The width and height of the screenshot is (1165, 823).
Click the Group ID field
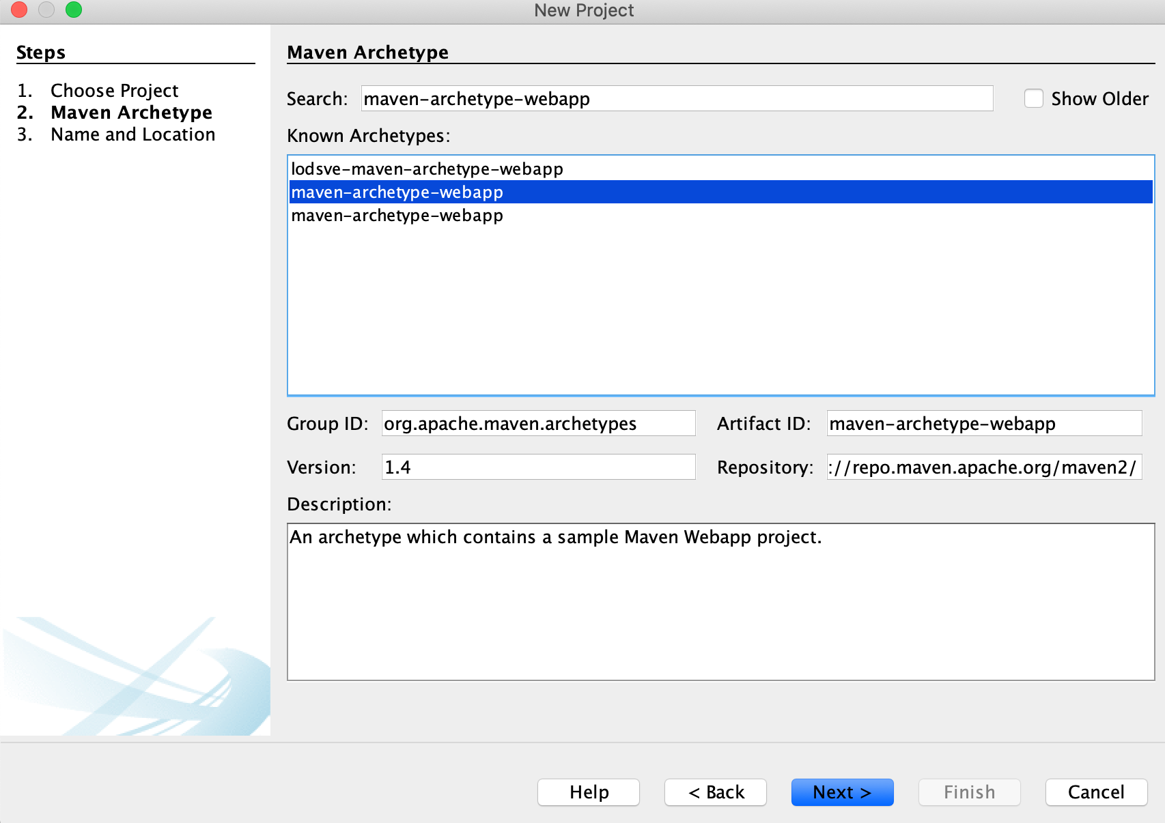click(x=538, y=423)
